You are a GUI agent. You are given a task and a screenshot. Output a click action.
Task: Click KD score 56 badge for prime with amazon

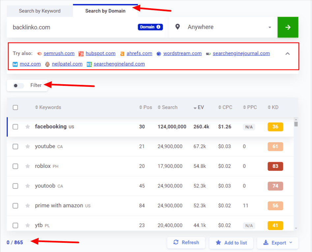click(275, 206)
